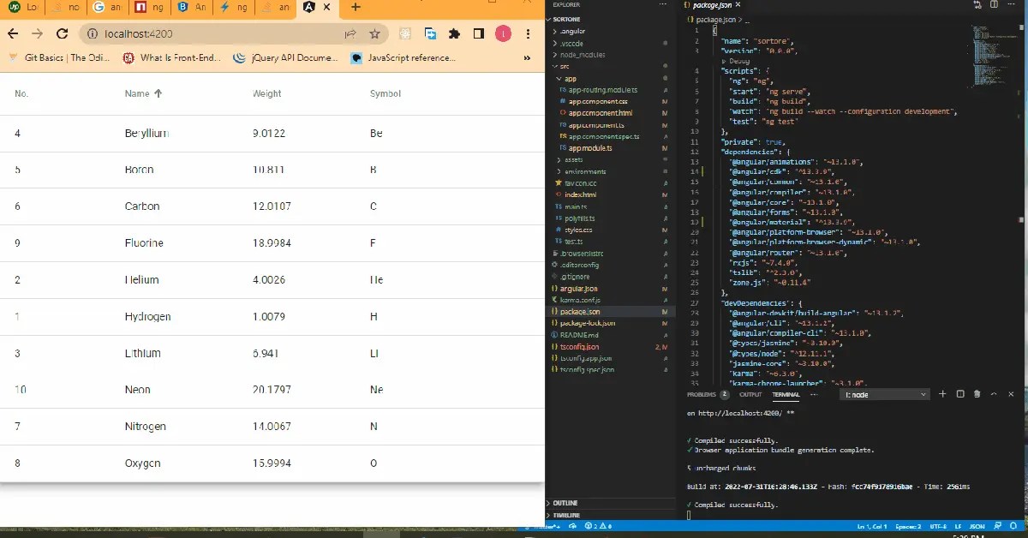The image size is (1028, 538).
Task: Open the Split Terminal icon
Action: (960, 393)
